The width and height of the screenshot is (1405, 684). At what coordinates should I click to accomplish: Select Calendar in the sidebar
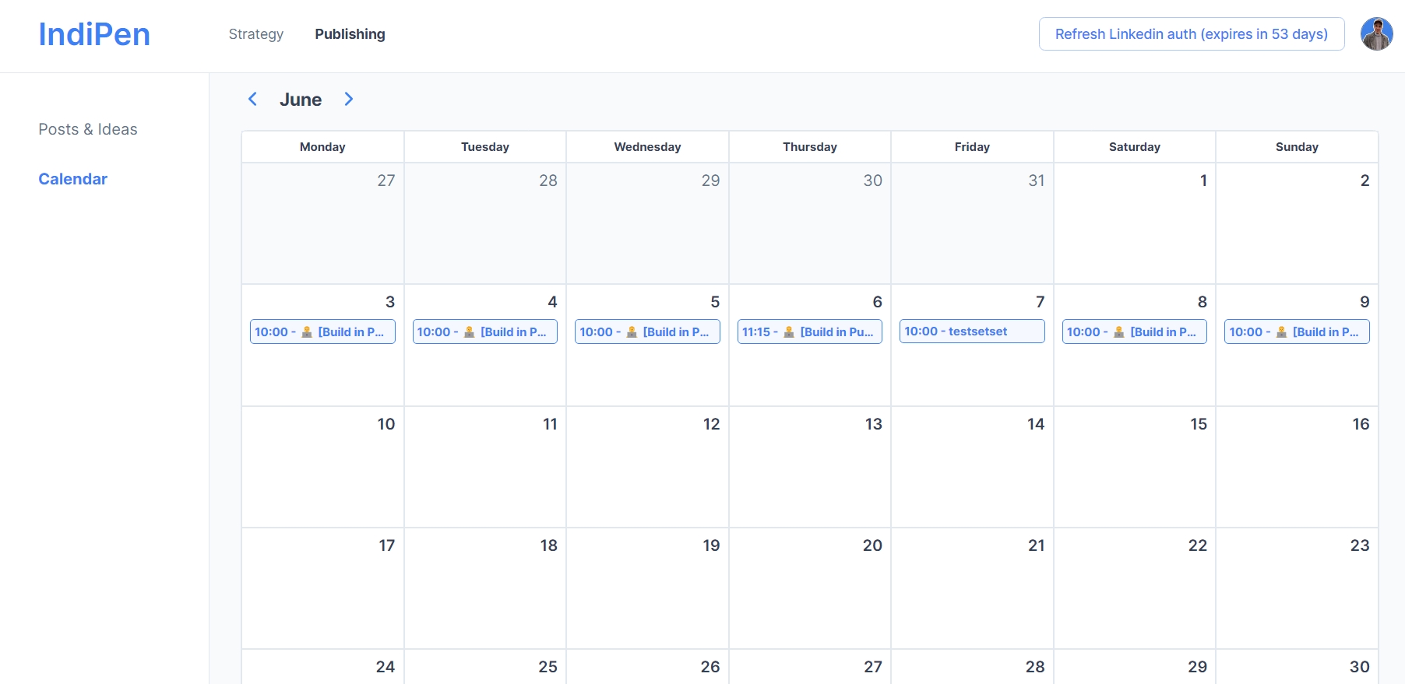[72, 179]
